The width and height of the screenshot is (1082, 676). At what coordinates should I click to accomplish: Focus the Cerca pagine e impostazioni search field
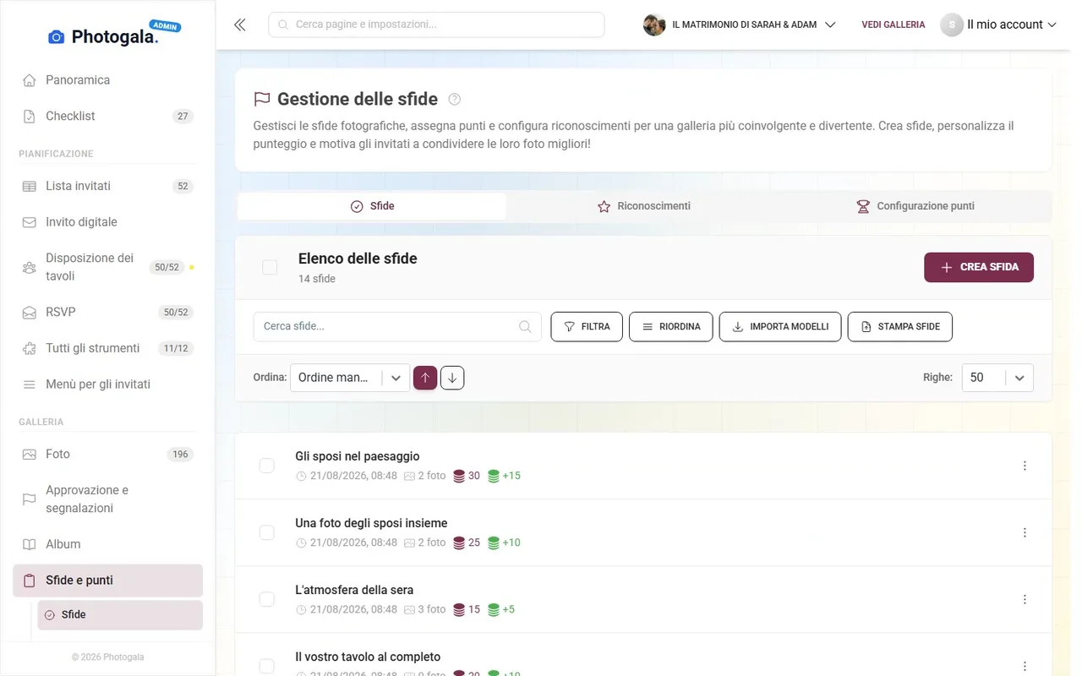[436, 25]
